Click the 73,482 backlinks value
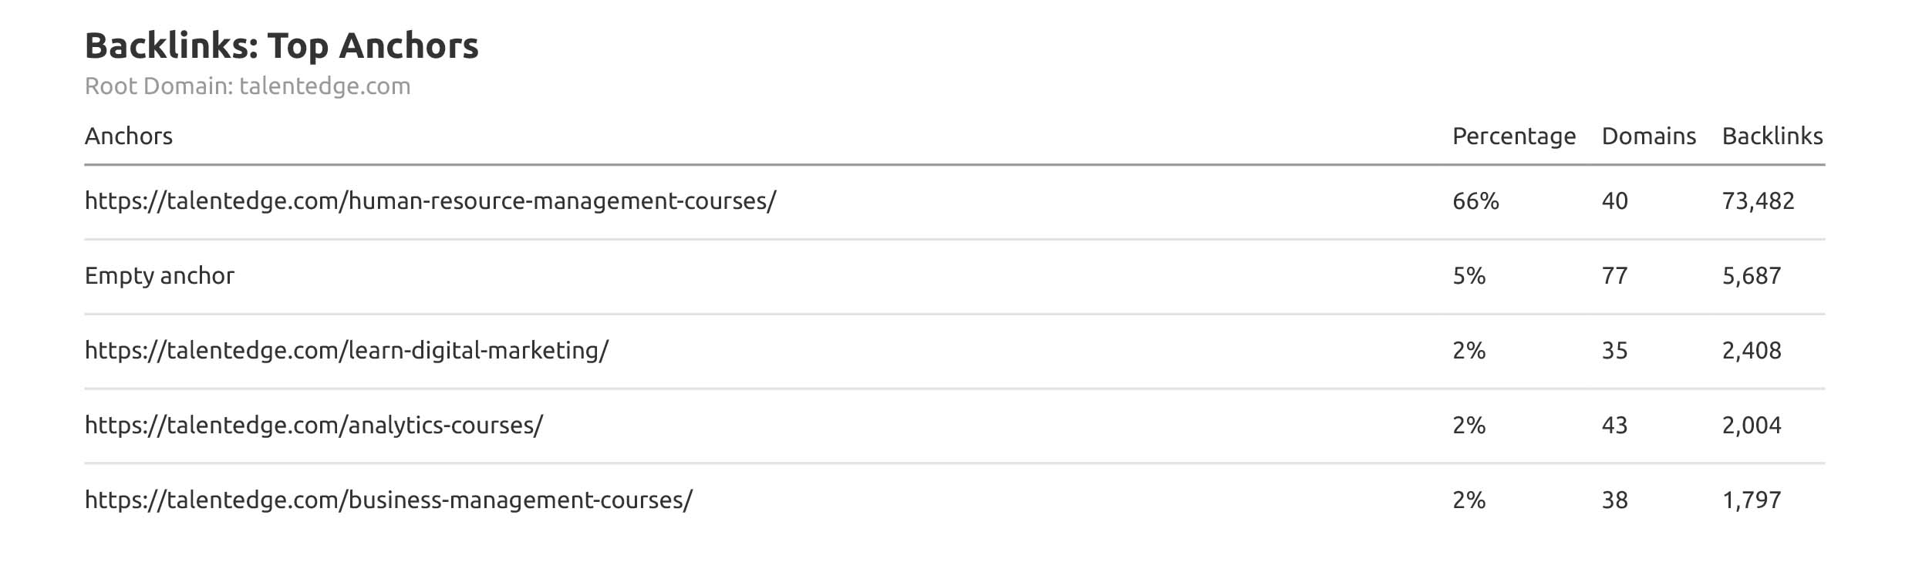This screenshot has width=1912, height=569. [1758, 201]
